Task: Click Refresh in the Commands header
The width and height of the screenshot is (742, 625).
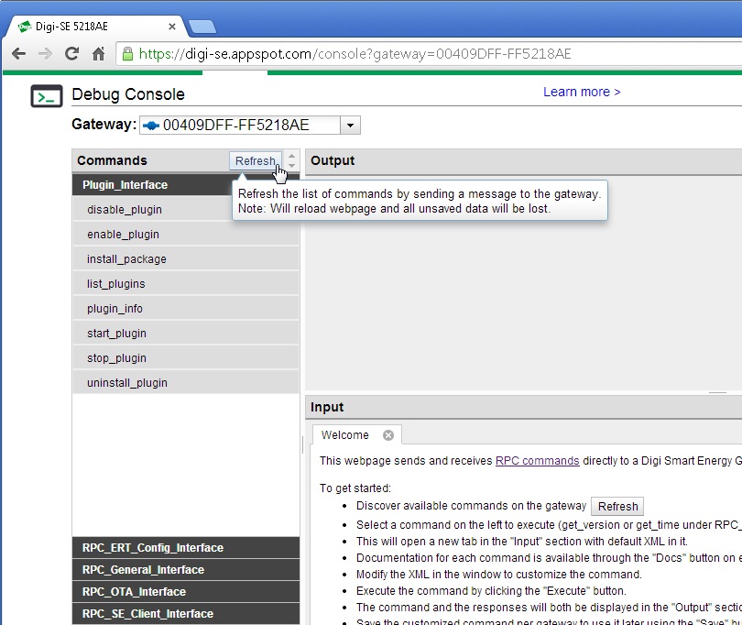Action: pyautogui.click(x=255, y=161)
